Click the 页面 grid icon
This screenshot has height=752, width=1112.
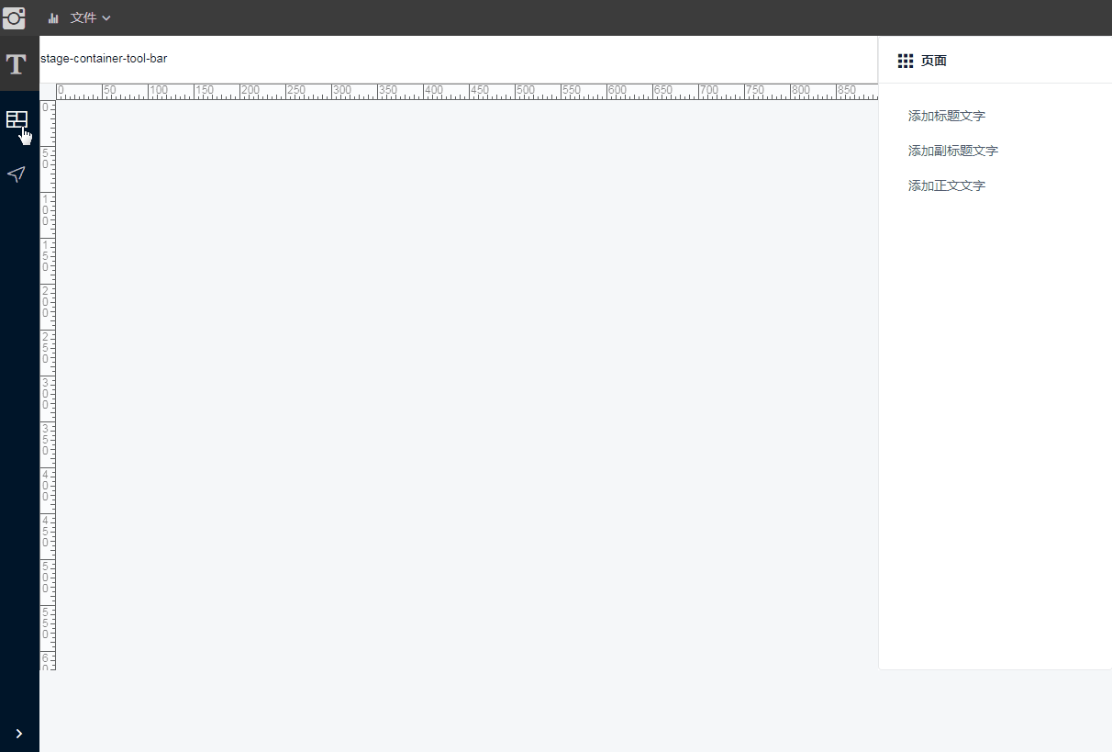click(906, 61)
